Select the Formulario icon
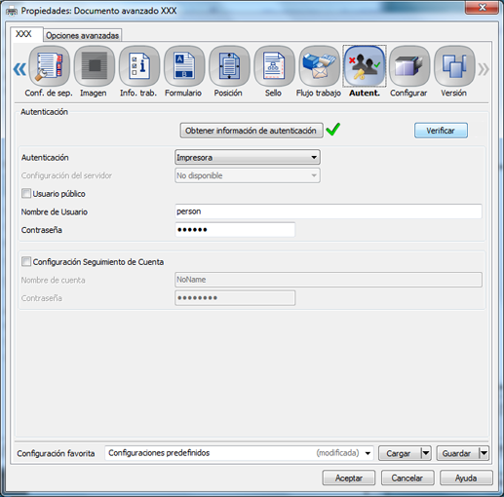Viewport: 504px width, 497px height. (x=184, y=66)
